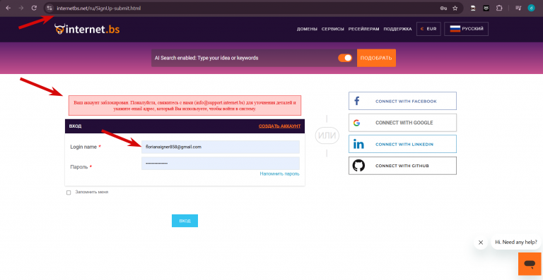Go forward with the browser forward arrow

point(21,8)
